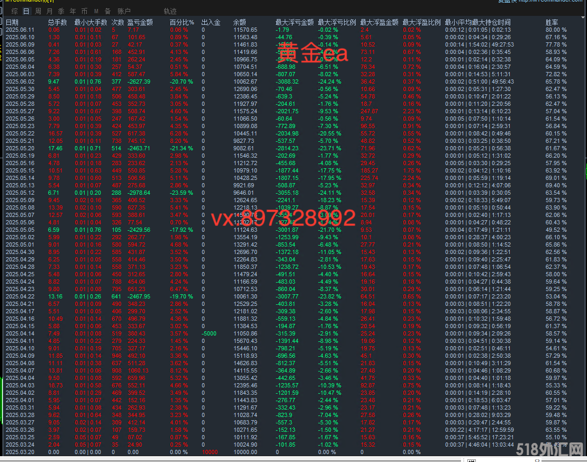This screenshot has height=462, width=587.
Task: Open the 轨迹 track tab
Action: [170, 11]
